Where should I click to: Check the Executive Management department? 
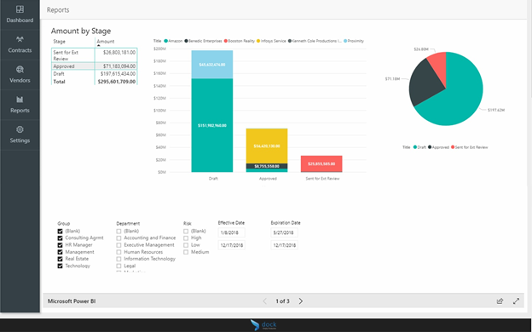click(x=119, y=245)
